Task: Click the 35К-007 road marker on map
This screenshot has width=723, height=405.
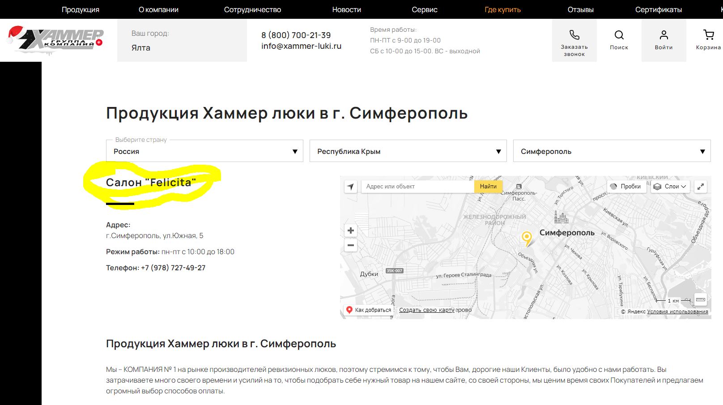Action: tap(395, 271)
